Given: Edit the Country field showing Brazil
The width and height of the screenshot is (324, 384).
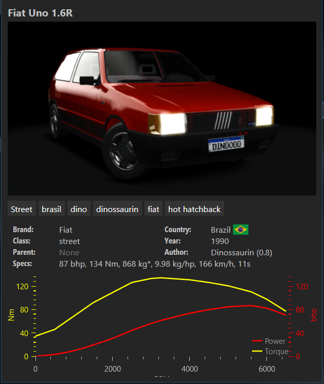Looking at the screenshot, I should pyautogui.click(x=221, y=230).
